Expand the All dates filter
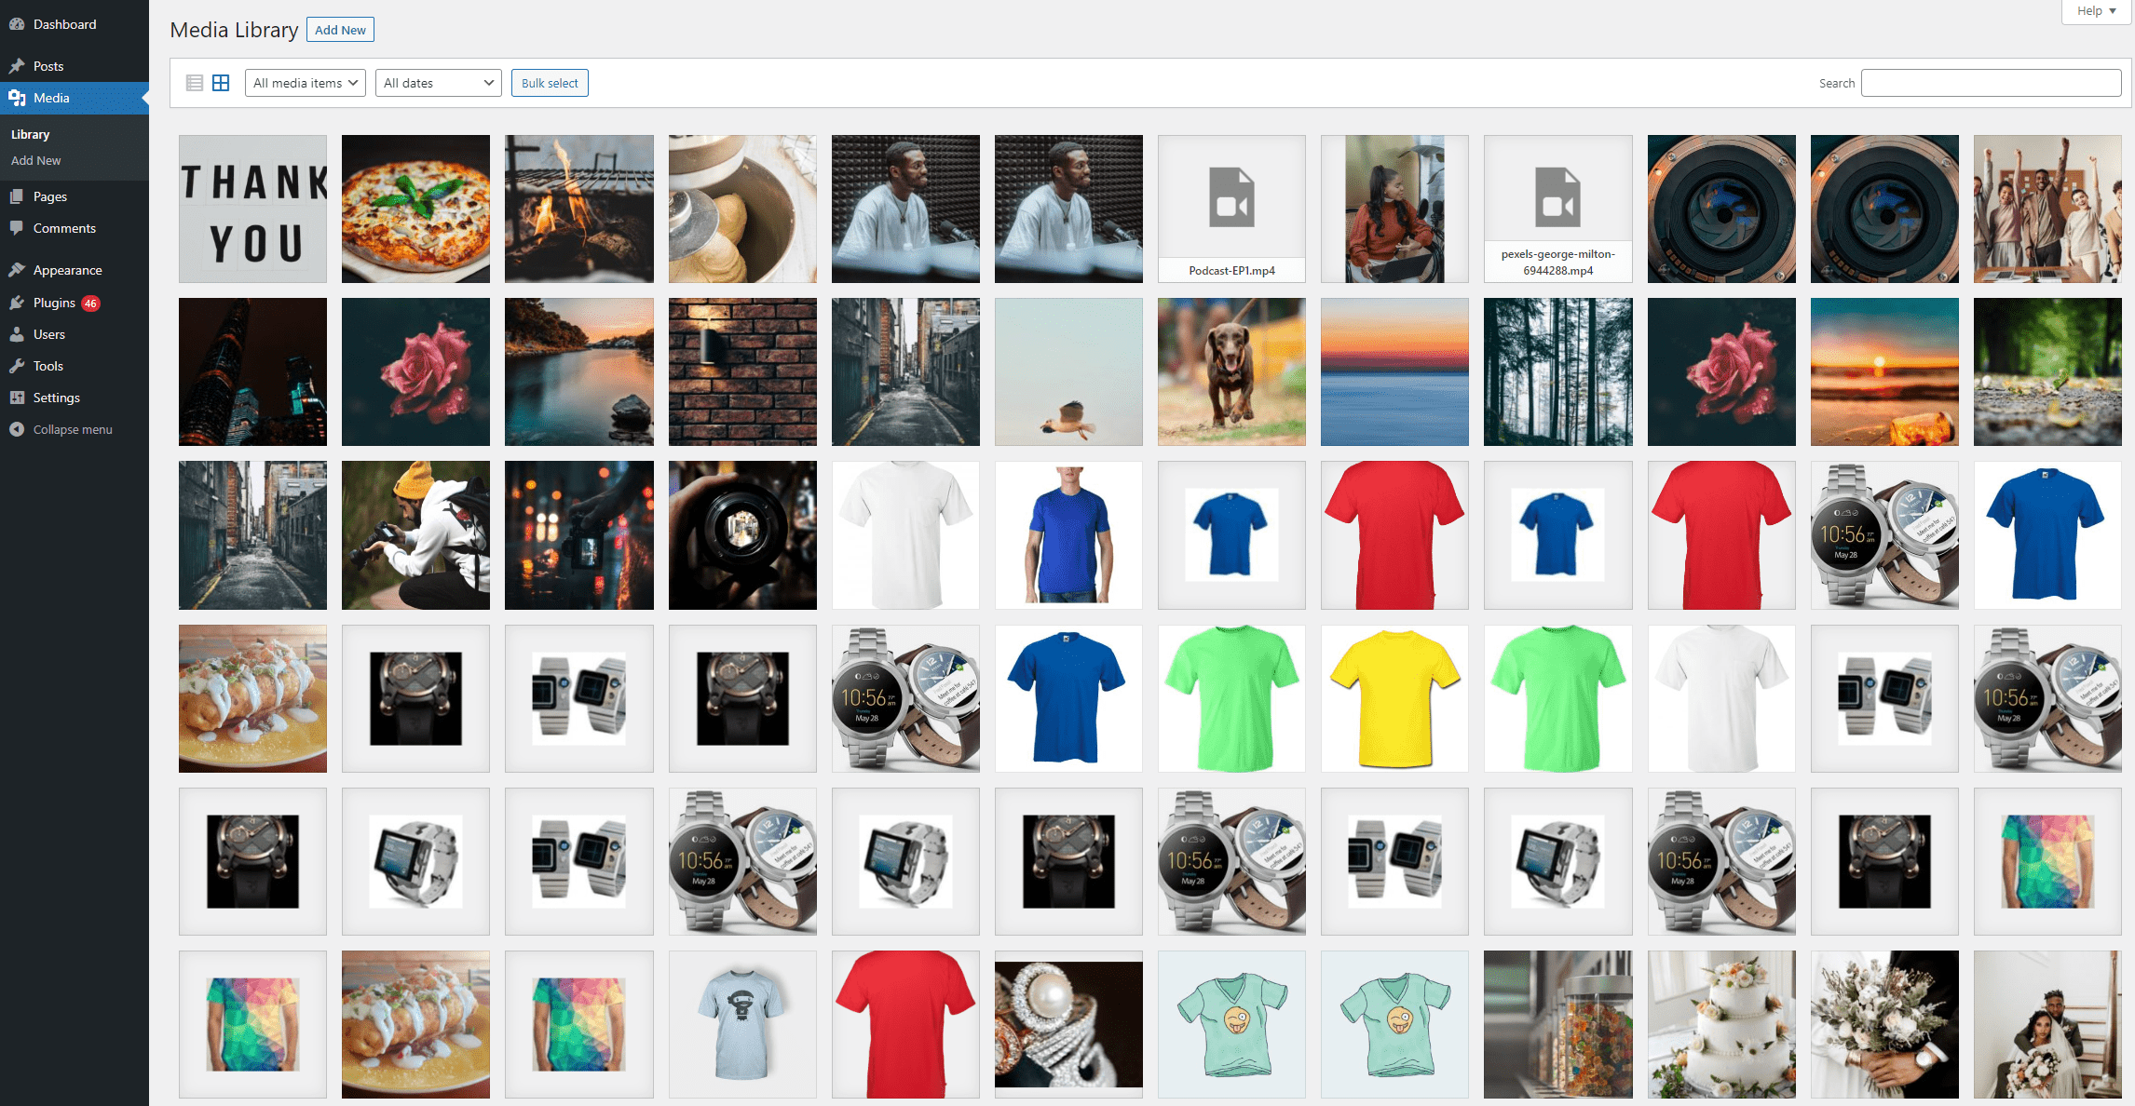 coord(438,82)
